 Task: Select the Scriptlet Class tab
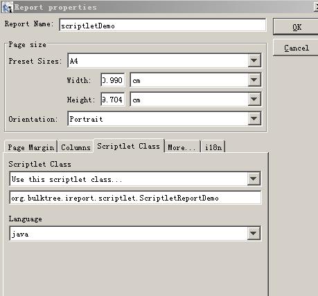129,146
